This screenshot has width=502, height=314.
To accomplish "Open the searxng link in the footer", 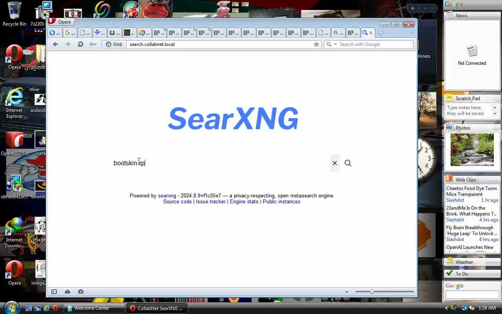I will 167,195.
